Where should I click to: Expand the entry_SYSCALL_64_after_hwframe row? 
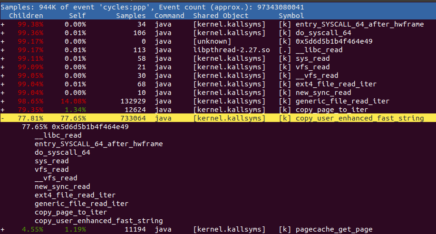coord(2,24)
